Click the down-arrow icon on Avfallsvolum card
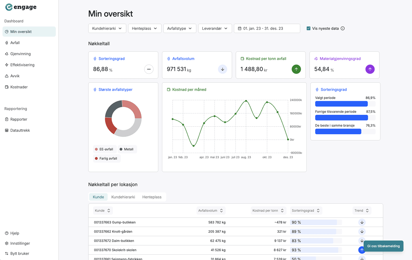 tap(223, 69)
